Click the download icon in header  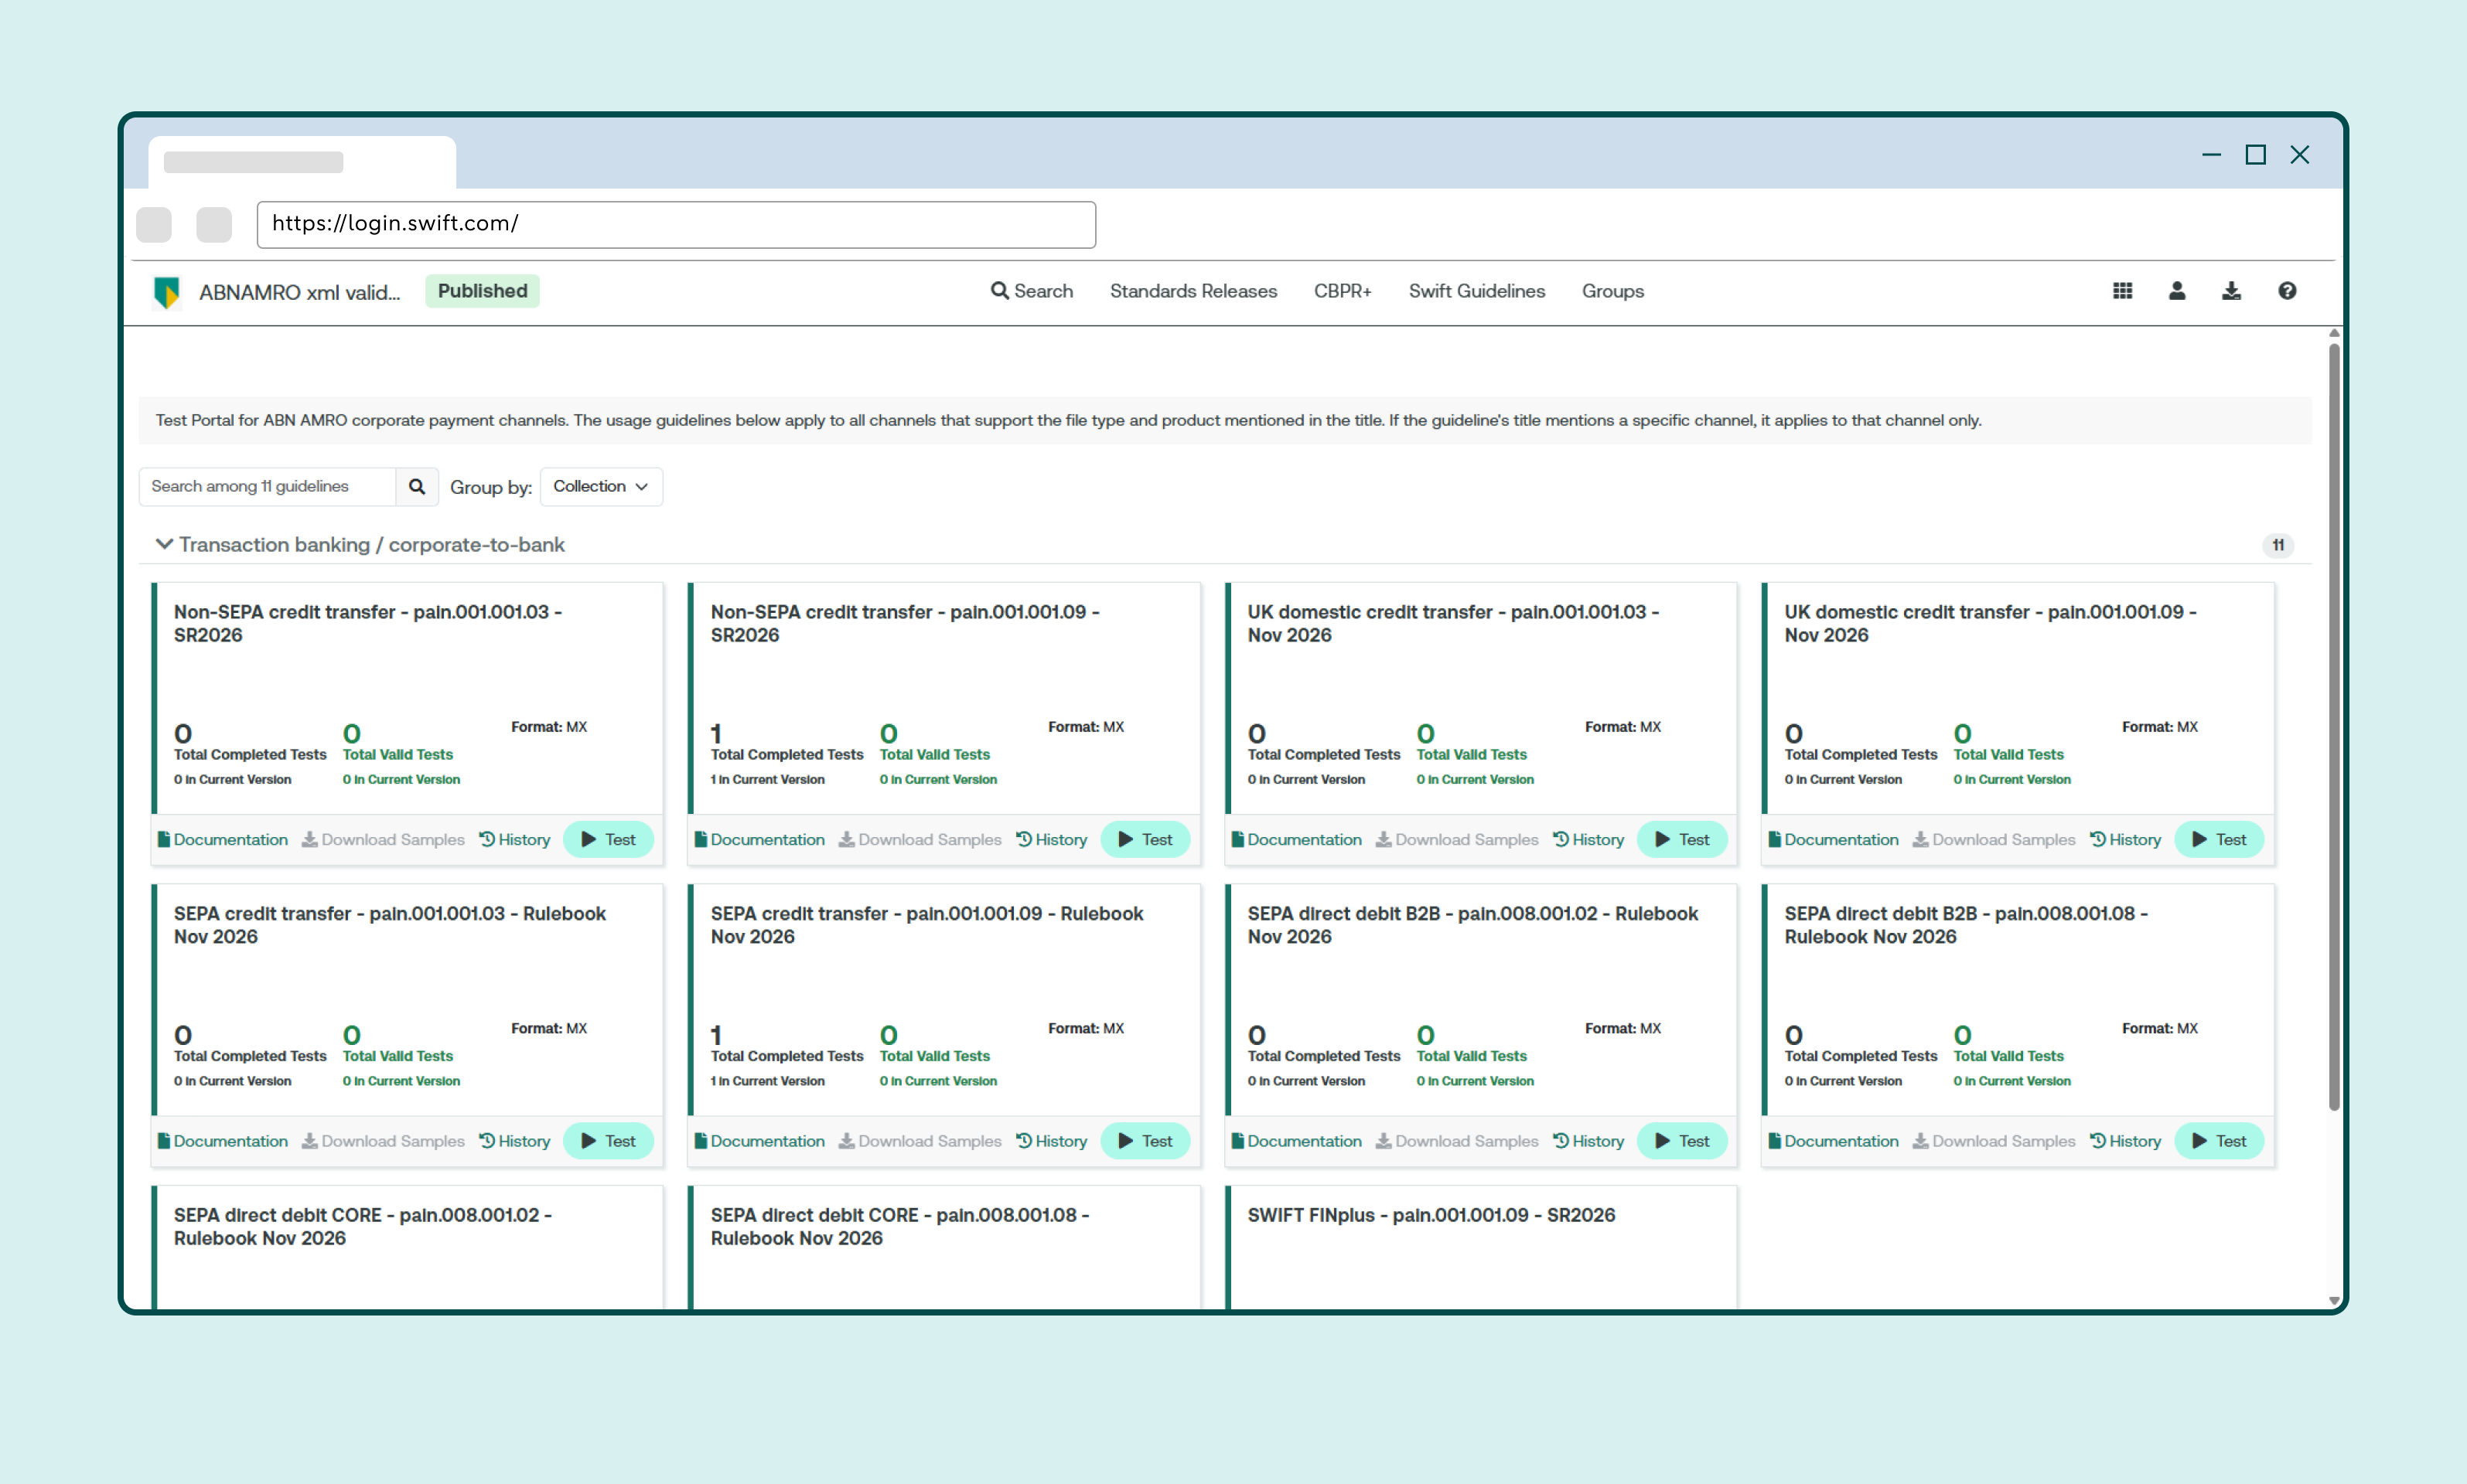(x=2231, y=291)
